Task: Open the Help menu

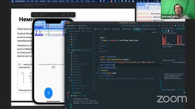Action: click(x=93, y=1)
